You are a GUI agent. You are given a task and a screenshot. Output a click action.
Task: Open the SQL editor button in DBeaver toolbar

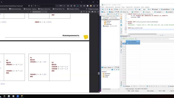click(x=116, y=9)
